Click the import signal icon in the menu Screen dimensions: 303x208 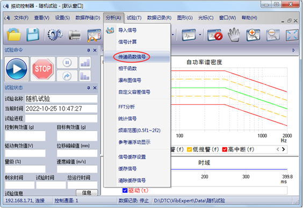[x=110, y=30]
